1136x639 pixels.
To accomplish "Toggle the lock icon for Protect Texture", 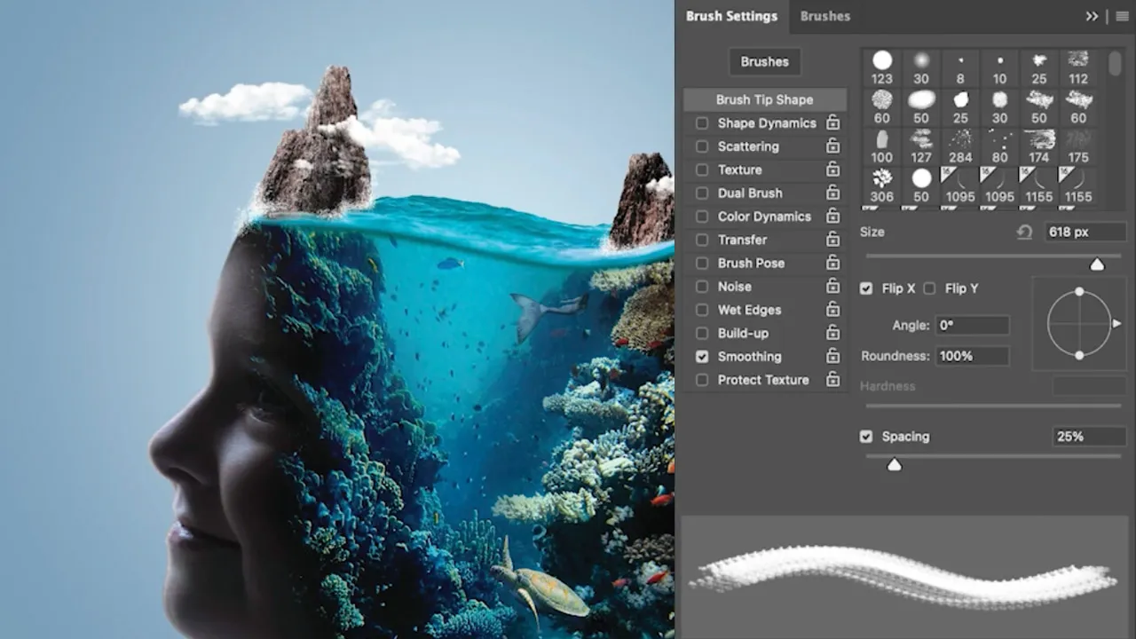I will pos(832,380).
